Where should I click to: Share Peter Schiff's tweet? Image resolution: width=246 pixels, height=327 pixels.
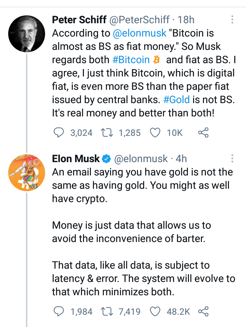(x=203, y=132)
